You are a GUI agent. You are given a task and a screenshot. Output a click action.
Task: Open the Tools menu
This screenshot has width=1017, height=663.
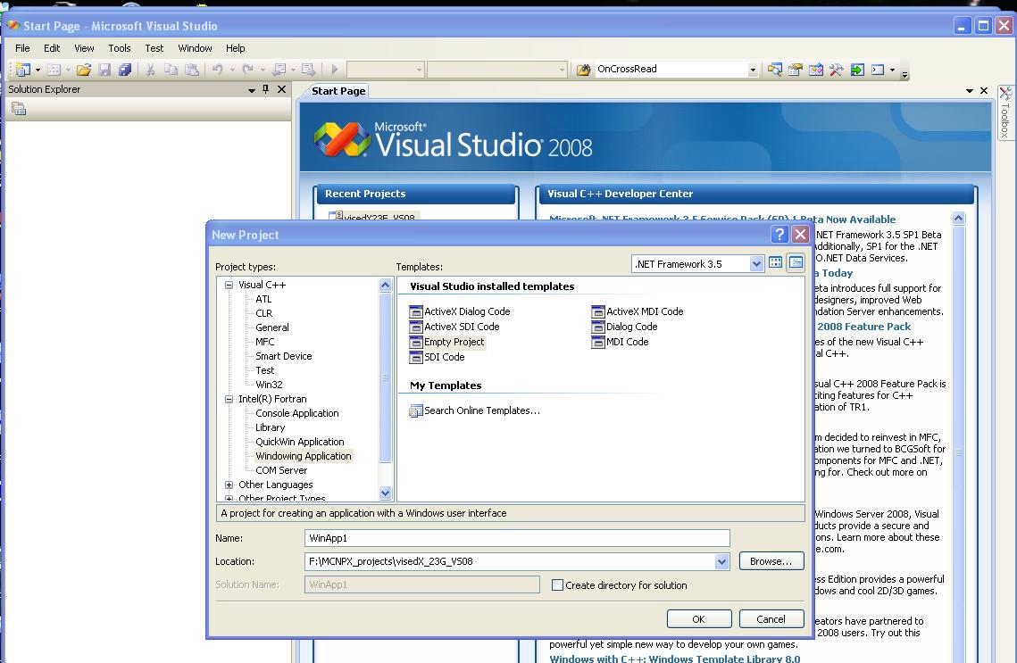point(120,48)
